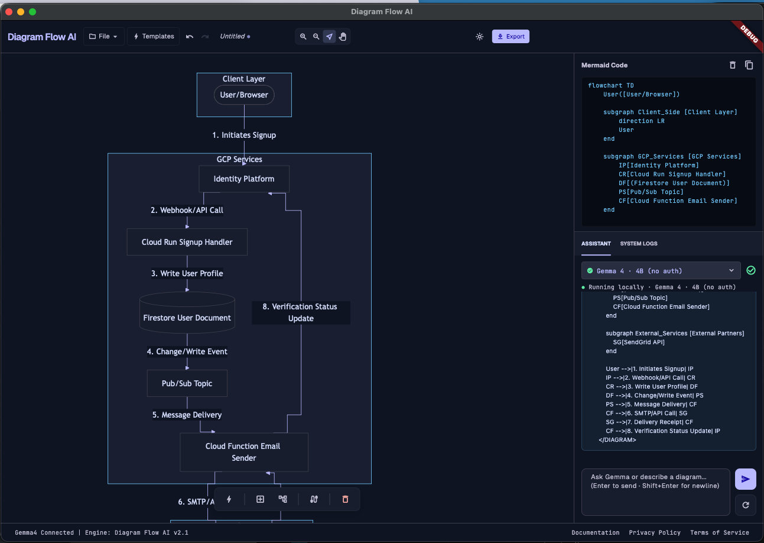Viewport: 764px width, 543px height.
Task: Undo the last diagram change
Action: coord(190,37)
